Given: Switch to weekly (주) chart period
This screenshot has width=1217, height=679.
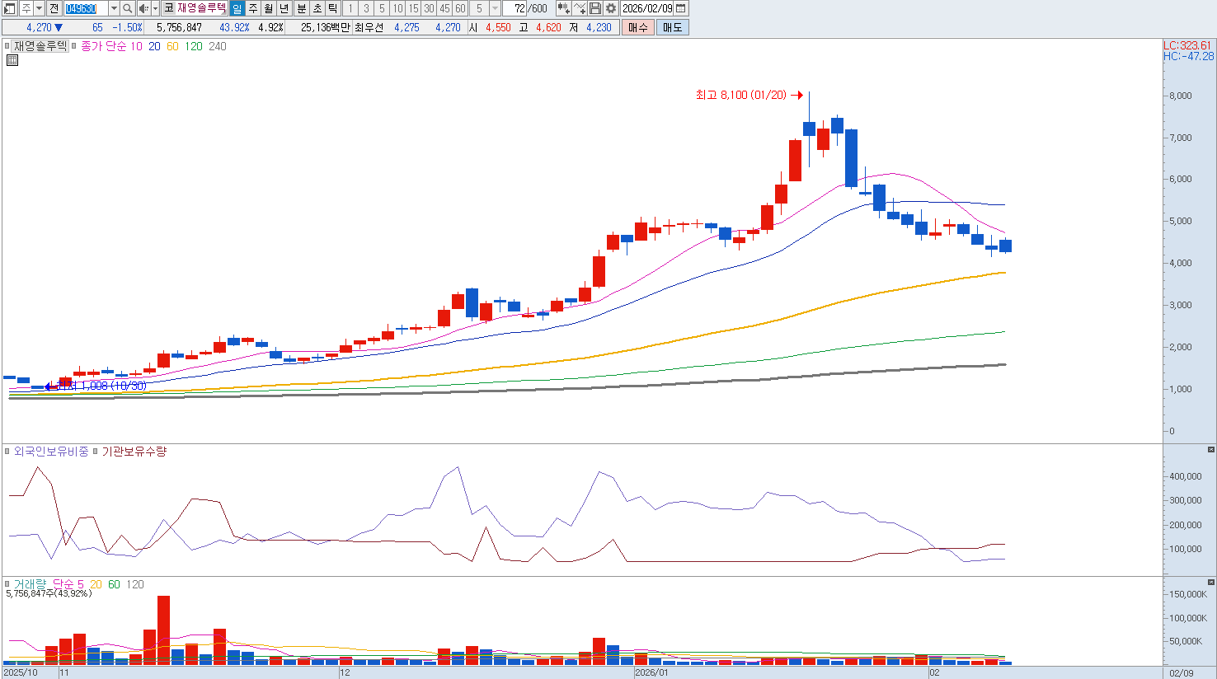Looking at the screenshot, I should click(x=253, y=8).
